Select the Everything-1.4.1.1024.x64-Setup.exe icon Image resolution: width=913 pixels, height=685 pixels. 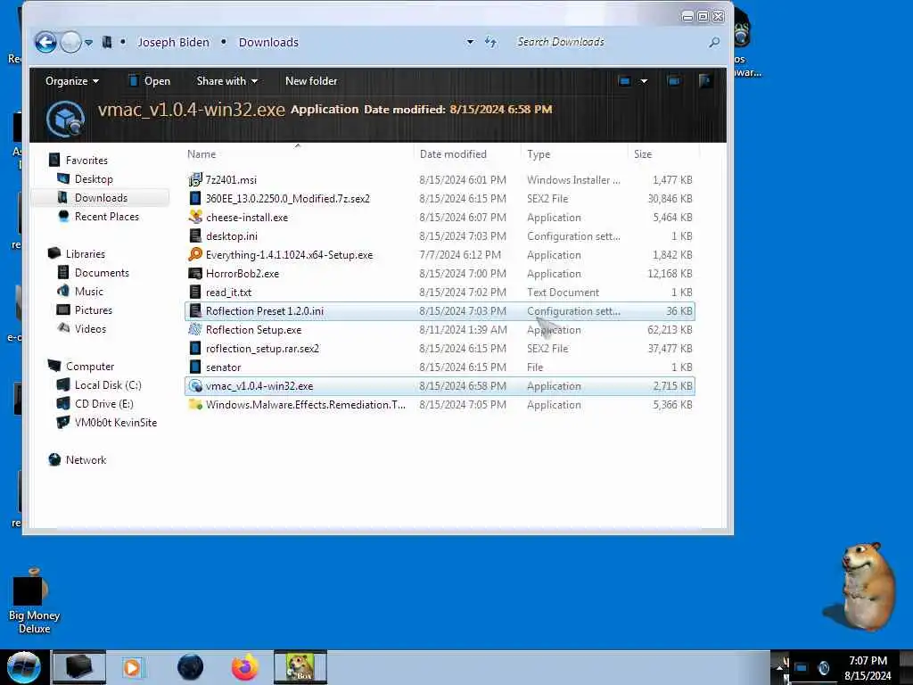(195, 254)
